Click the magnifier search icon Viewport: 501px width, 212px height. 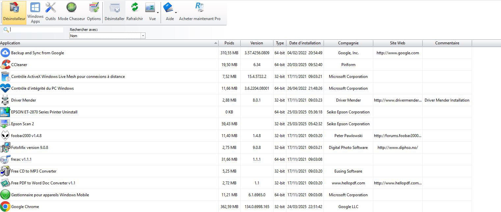[x=6, y=30]
